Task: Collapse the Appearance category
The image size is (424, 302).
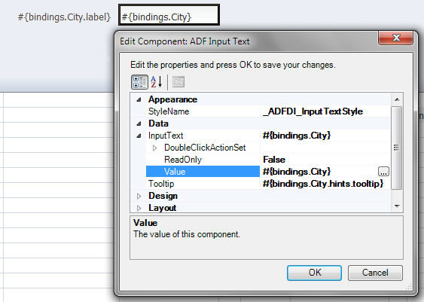Action: pos(139,99)
